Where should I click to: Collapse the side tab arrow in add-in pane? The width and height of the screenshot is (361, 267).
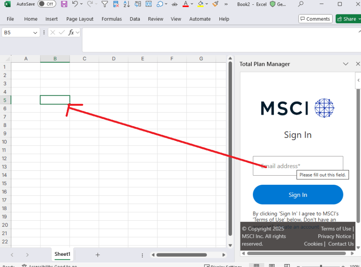359,80
